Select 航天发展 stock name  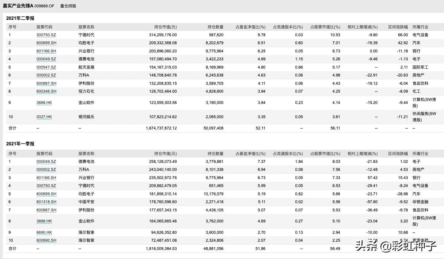point(87,67)
